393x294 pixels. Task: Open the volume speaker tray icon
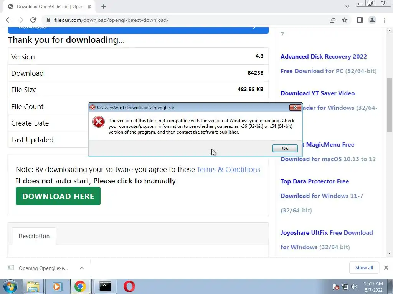[x=354, y=287]
